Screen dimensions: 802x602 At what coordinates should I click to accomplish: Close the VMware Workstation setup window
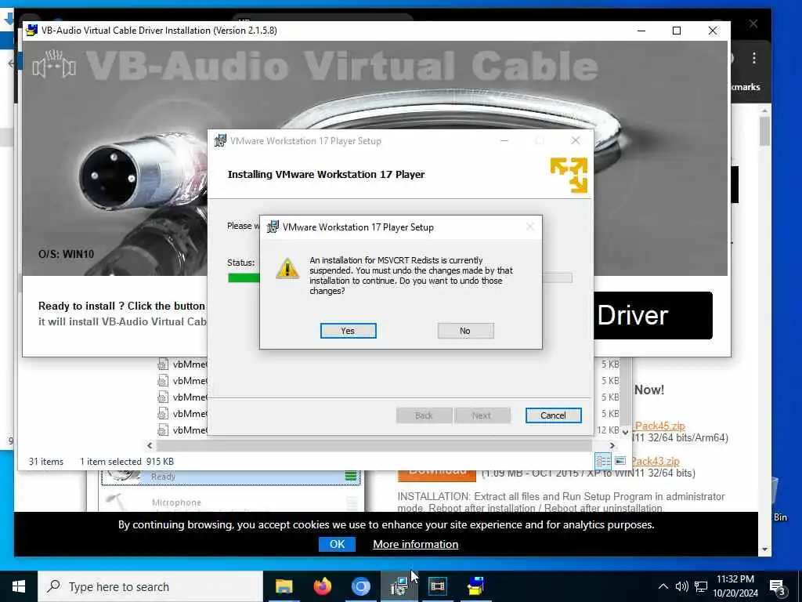[x=576, y=140]
